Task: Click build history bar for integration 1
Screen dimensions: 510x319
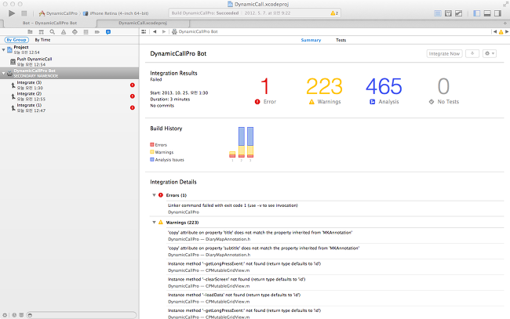Action: [x=232, y=154]
